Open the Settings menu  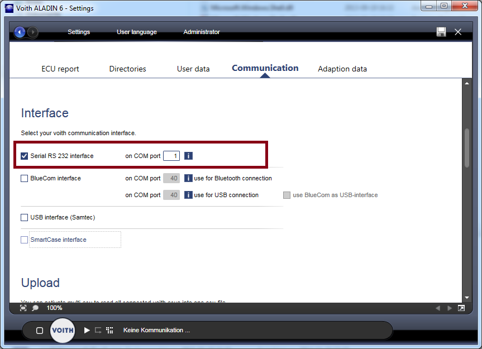pyautogui.click(x=79, y=32)
